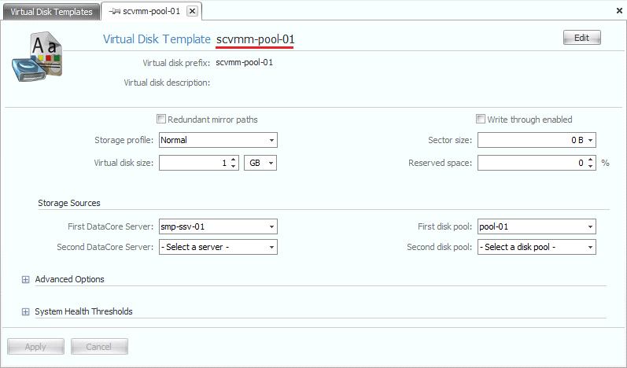This screenshot has width=627, height=368.
Task: Expand the System Health Thresholds section
Action: coord(26,311)
